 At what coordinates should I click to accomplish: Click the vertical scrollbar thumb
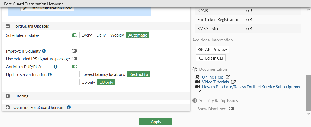pyautogui.click(x=309, y=93)
